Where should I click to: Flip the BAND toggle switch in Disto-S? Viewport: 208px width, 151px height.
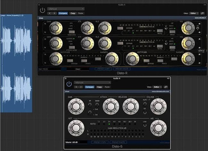pyautogui.click(x=97, y=105)
